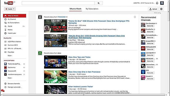170x96 pixels.
Task: Click into the search input field
Action: 58,3
